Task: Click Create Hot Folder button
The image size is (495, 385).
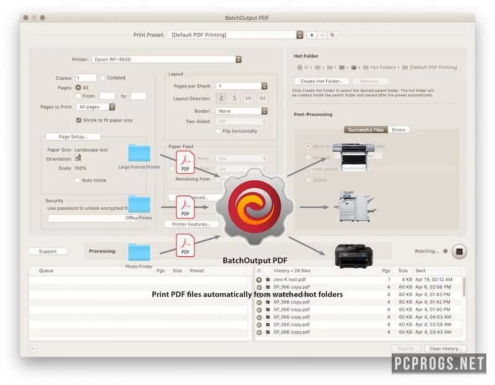Action: click(321, 81)
